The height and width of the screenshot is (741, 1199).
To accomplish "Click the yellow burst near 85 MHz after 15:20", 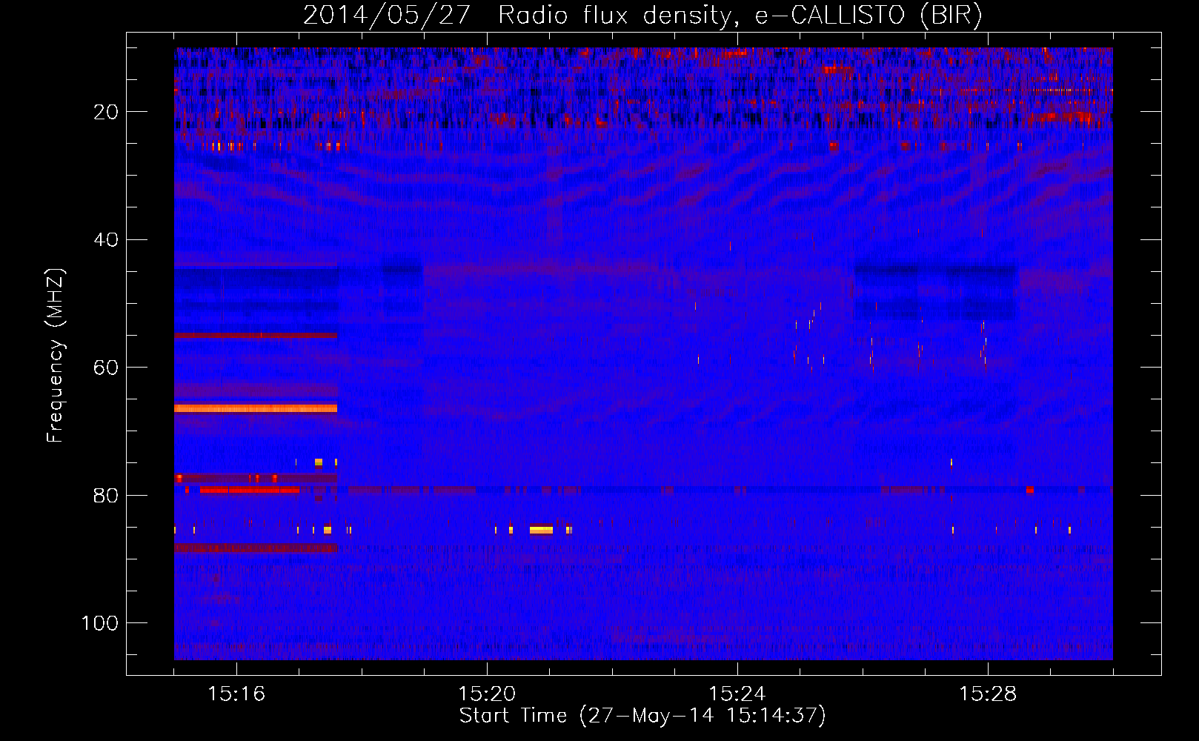I will (541, 530).
